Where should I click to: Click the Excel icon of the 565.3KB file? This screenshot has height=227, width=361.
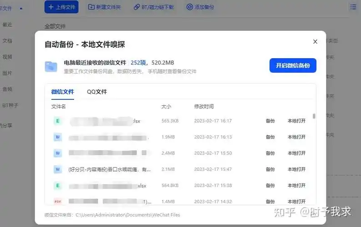click(58, 121)
